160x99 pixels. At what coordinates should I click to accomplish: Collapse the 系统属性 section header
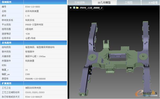point(34,43)
